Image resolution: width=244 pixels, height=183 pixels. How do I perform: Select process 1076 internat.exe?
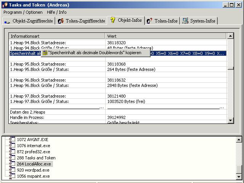pos(34,146)
